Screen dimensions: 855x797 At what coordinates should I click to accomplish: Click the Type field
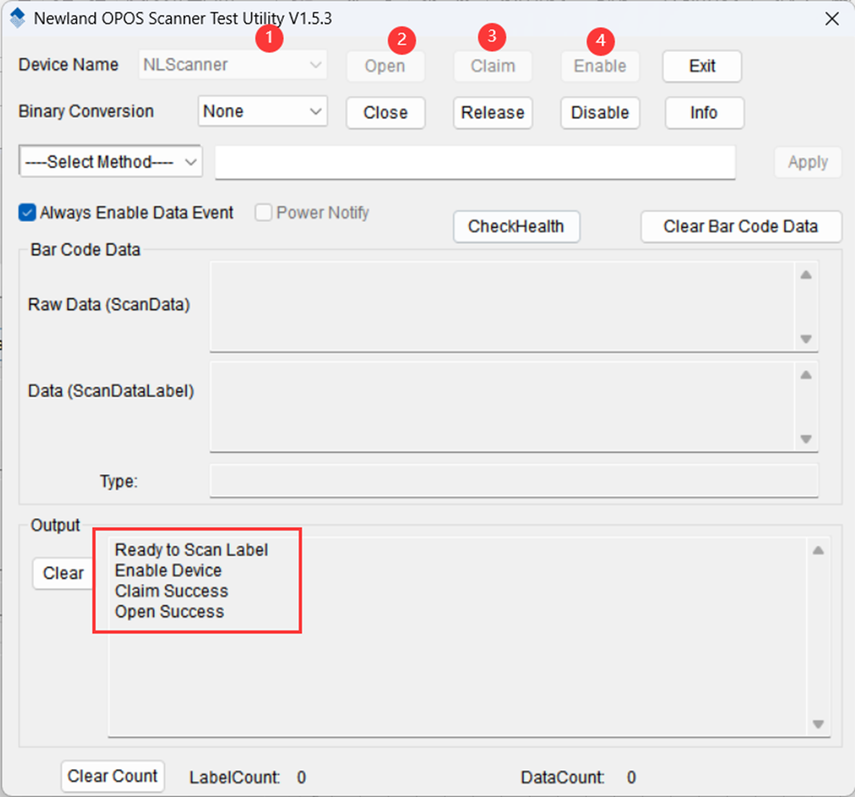point(514,481)
